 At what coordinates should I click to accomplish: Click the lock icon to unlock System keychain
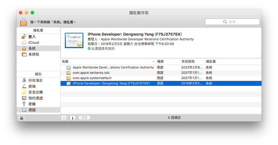point(24,22)
